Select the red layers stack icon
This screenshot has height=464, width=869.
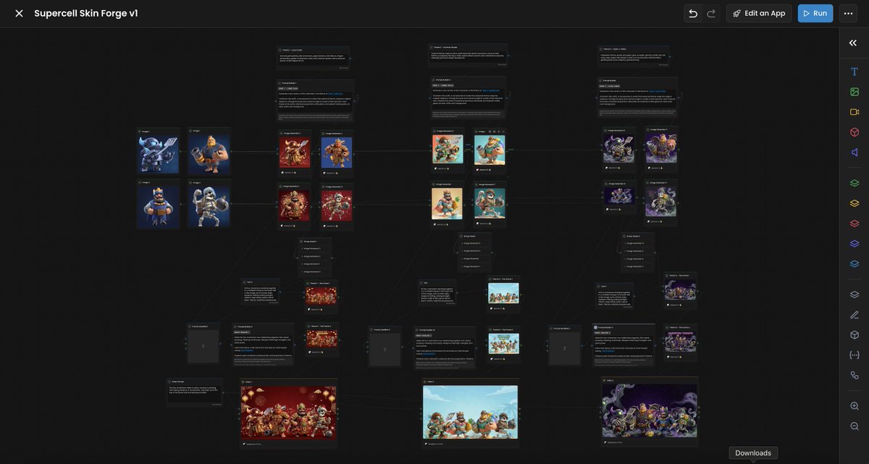click(x=855, y=224)
